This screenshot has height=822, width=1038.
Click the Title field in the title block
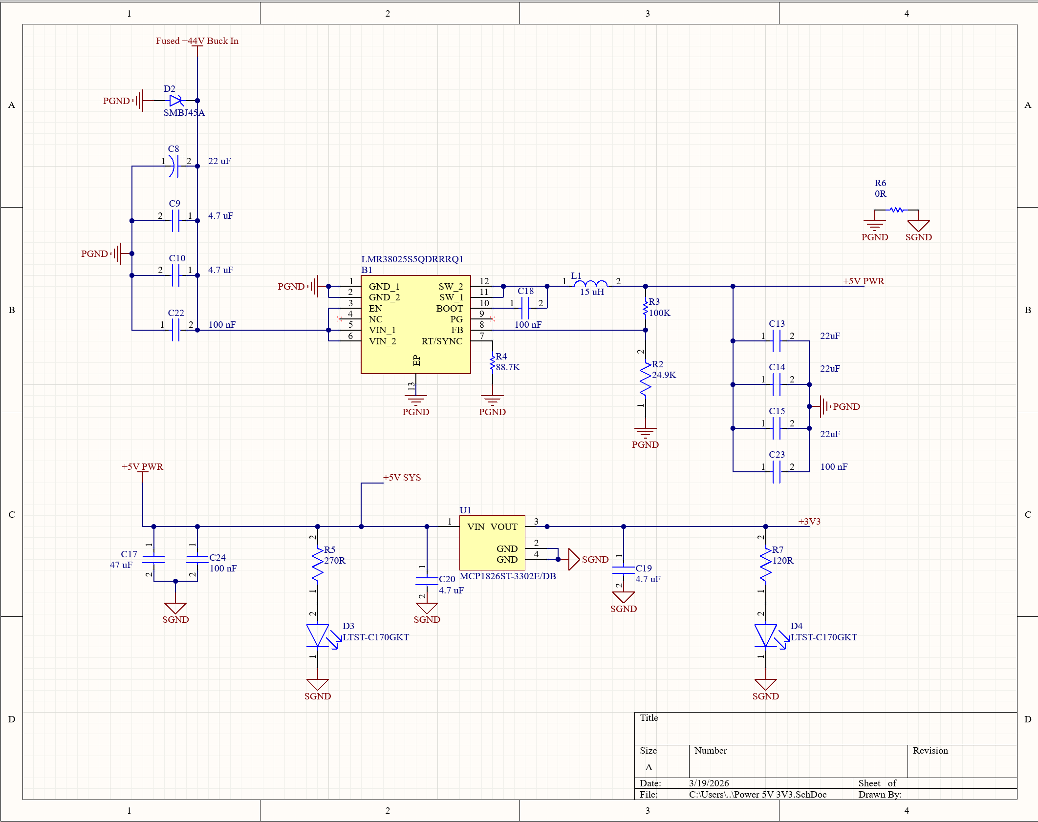[x=650, y=718]
